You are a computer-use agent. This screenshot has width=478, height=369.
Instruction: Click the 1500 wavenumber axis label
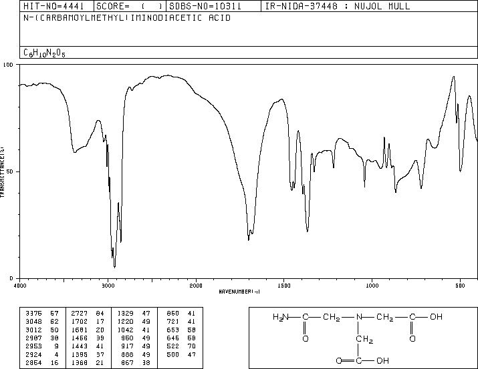pyautogui.click(x=284, y=286)
